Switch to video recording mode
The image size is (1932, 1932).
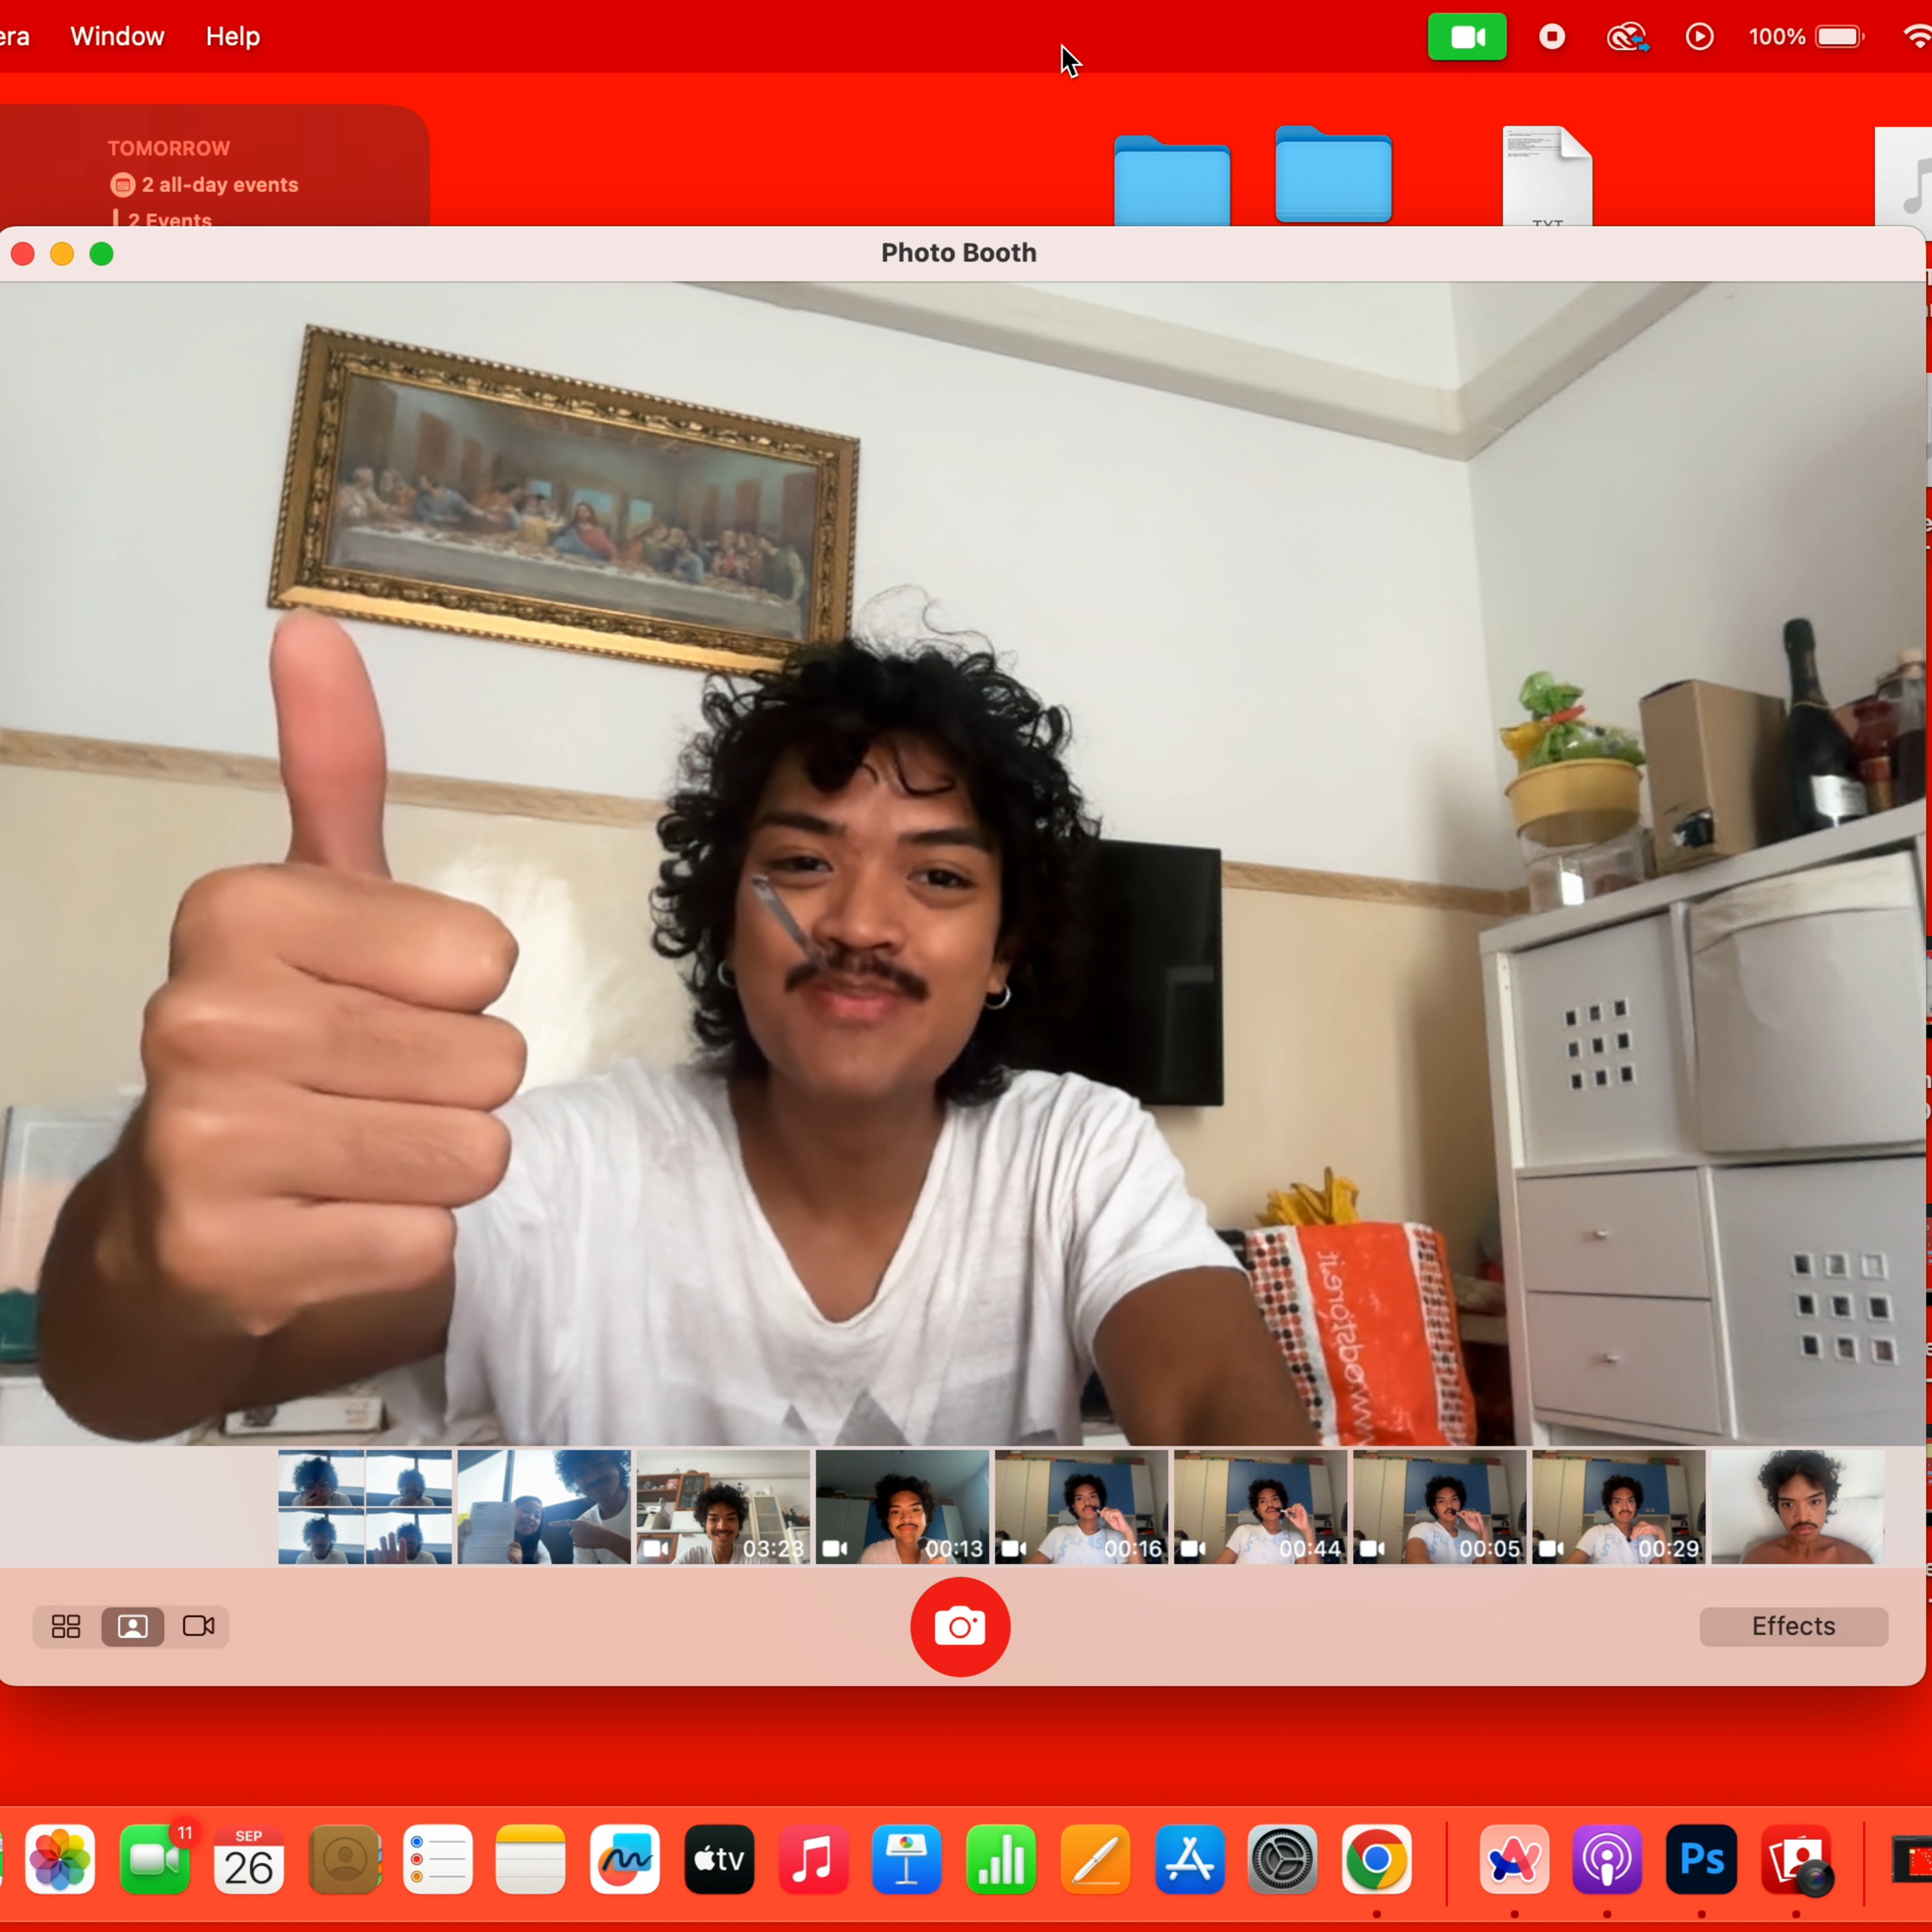[x=198, y=1626]
